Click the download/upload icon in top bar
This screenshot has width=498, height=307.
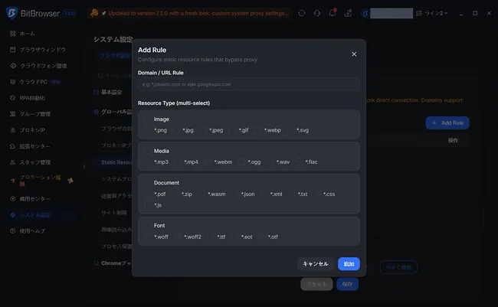348,13
